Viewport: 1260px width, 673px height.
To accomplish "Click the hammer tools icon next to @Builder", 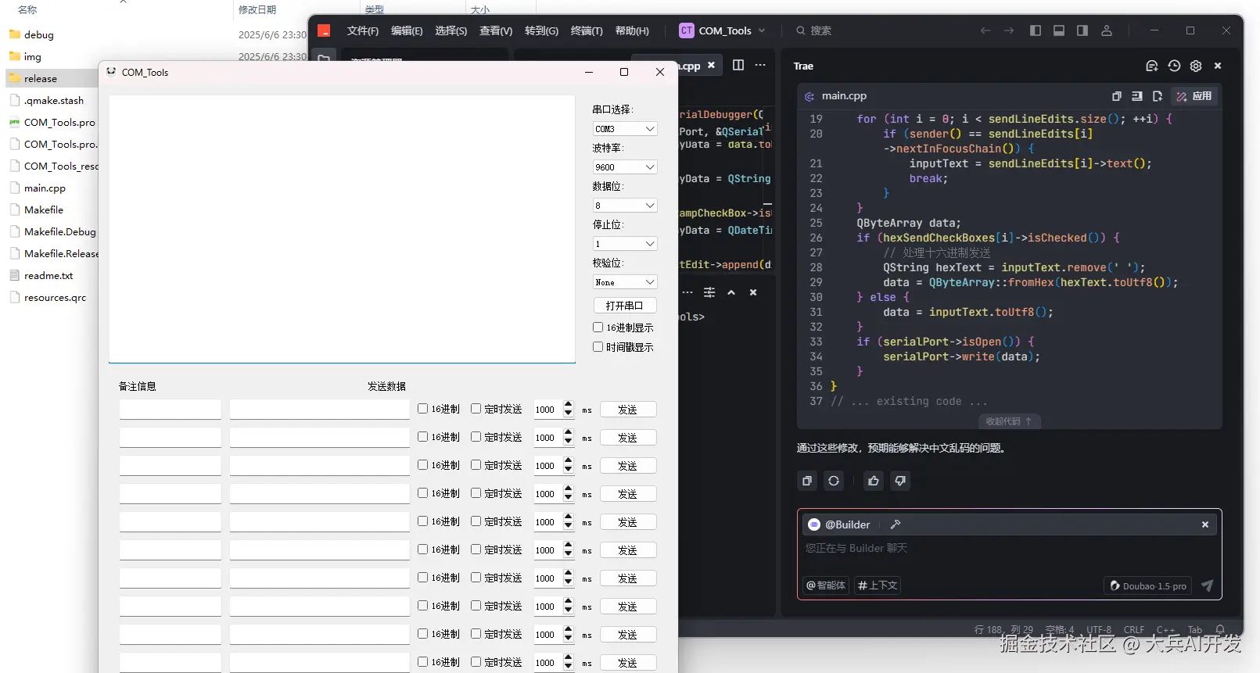I will point(896,524).
